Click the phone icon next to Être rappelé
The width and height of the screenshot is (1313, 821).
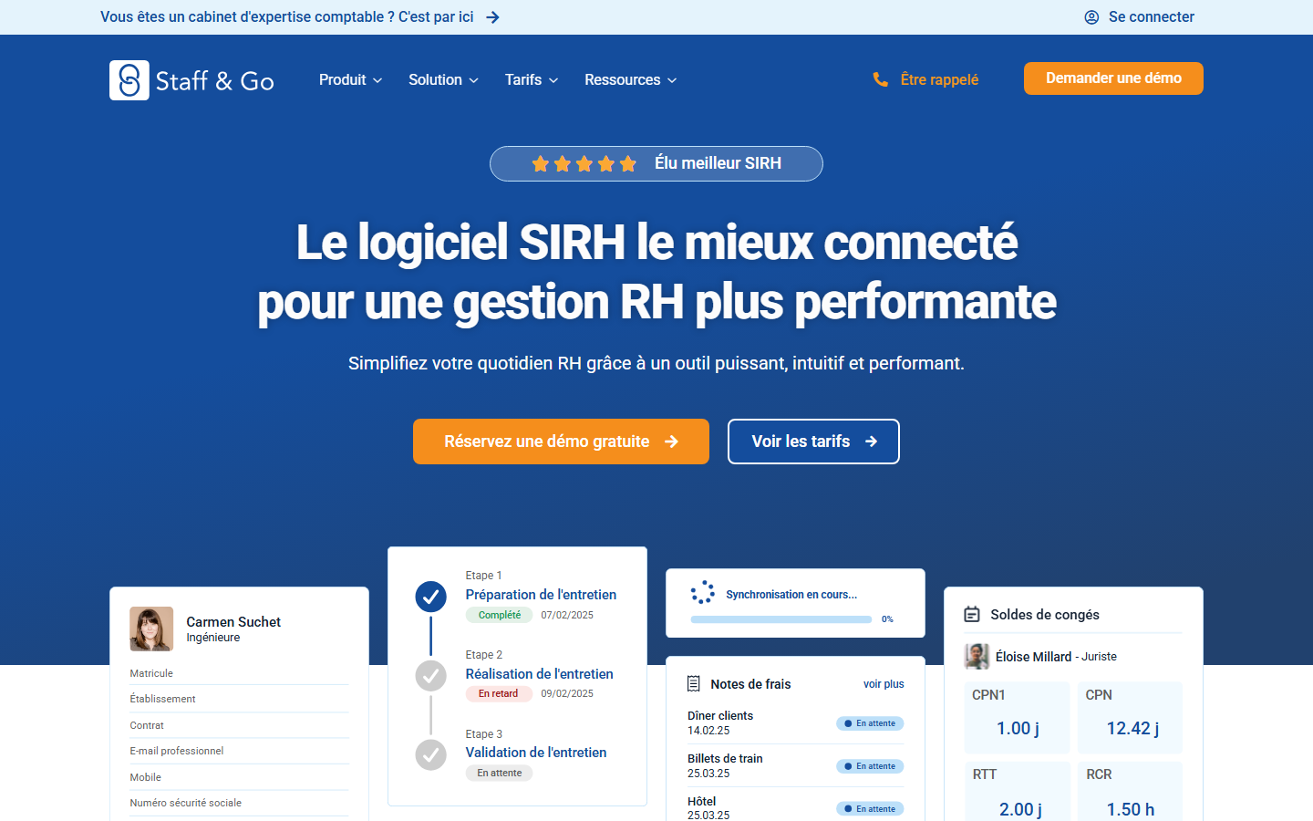(x=880, y=80)
